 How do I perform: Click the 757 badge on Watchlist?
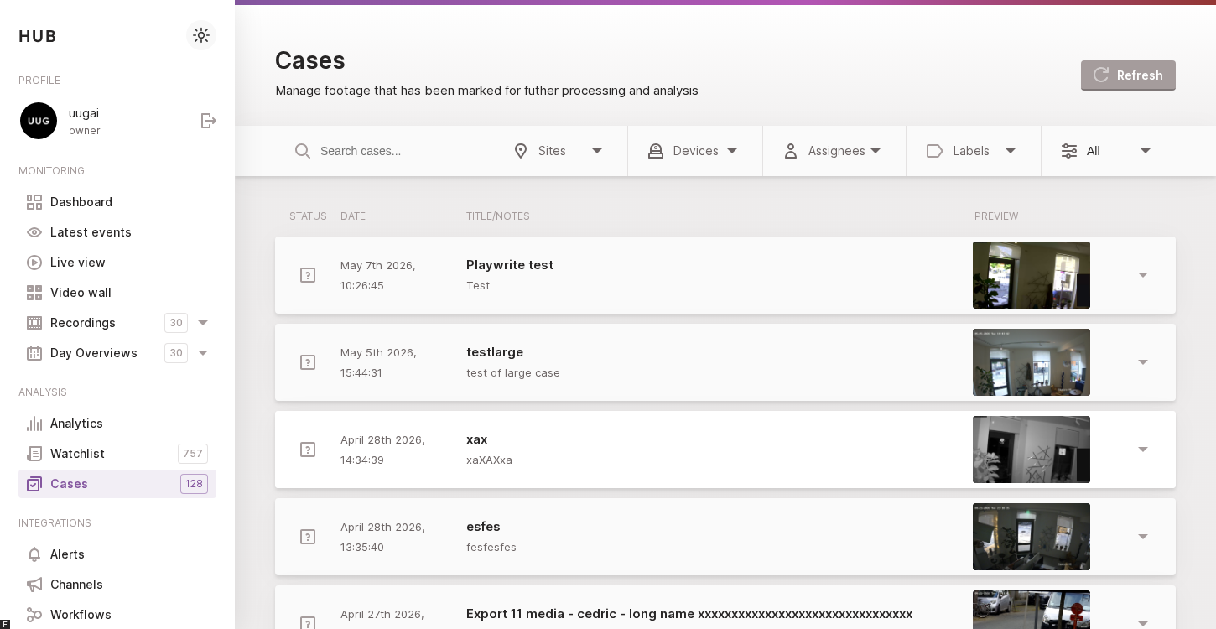tap(193, 454)
